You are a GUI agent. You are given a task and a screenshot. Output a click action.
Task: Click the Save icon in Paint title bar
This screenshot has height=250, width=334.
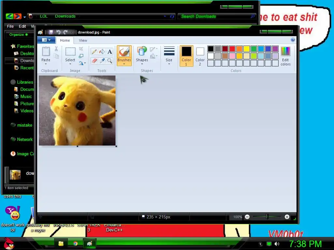click(x=51, y=32)
